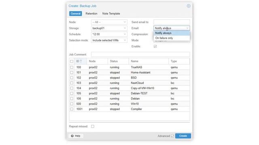Image resolution: width=259 pixels, height=145 pixels.
Task: Check the box for 500 Win10
Action: point(72,104)
